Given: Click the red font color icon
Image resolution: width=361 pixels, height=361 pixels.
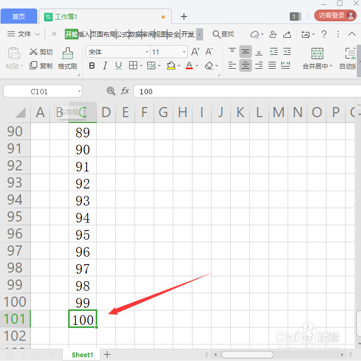Looking at the screenshot, I should coord(189,65).
